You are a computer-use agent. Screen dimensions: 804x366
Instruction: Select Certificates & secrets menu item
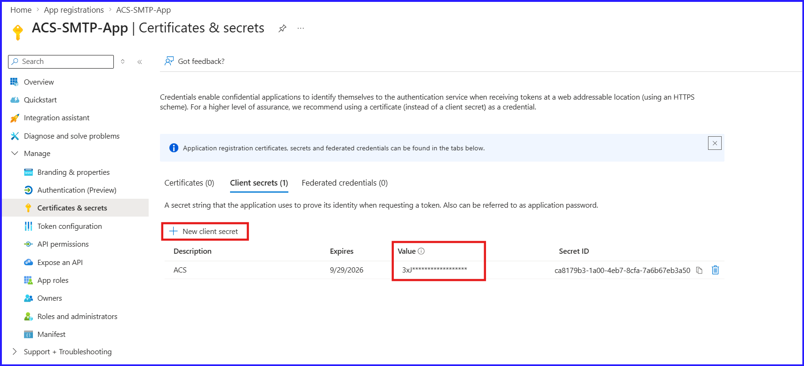click(75, 208)
